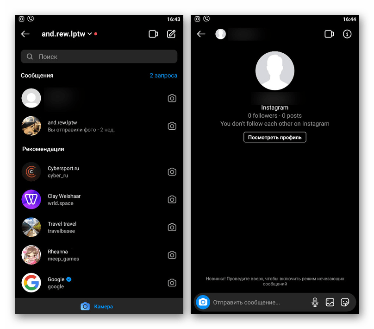Open the blurred-name chat avatar in messages

(31, 98)
